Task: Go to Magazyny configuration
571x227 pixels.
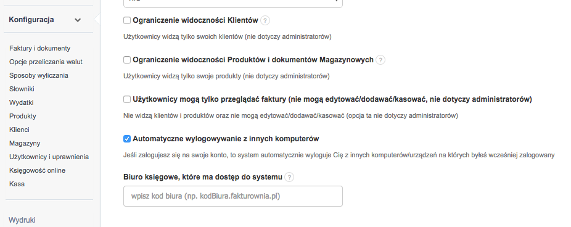Action: 25,144
